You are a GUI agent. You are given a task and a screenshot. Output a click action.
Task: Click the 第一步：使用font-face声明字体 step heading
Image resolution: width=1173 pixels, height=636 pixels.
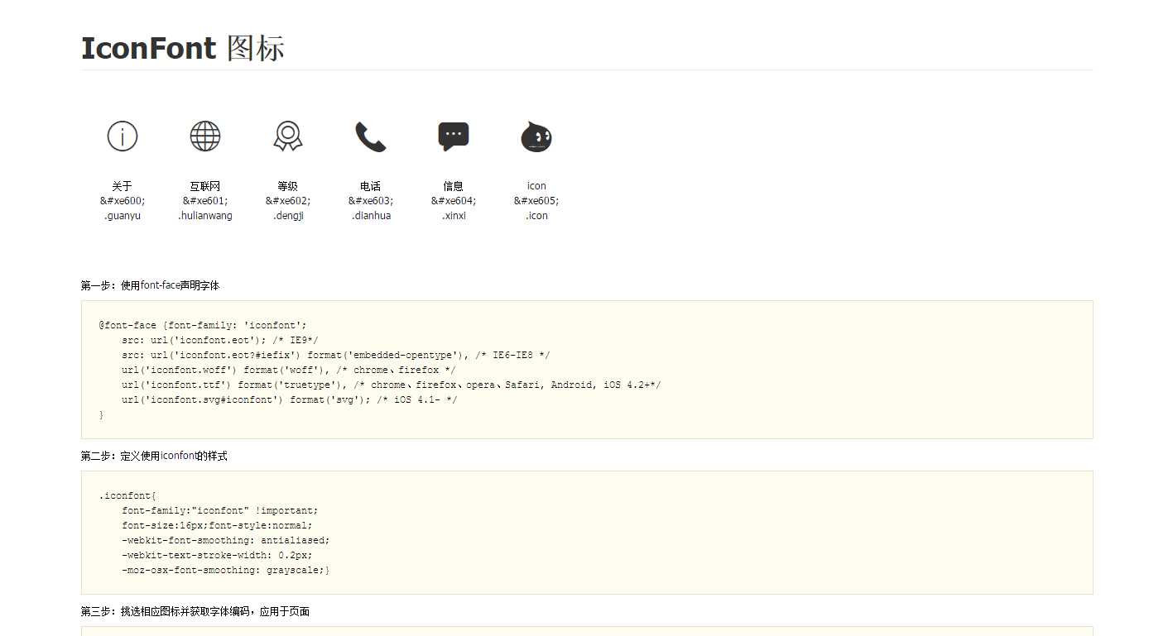(x=150, y=285)
